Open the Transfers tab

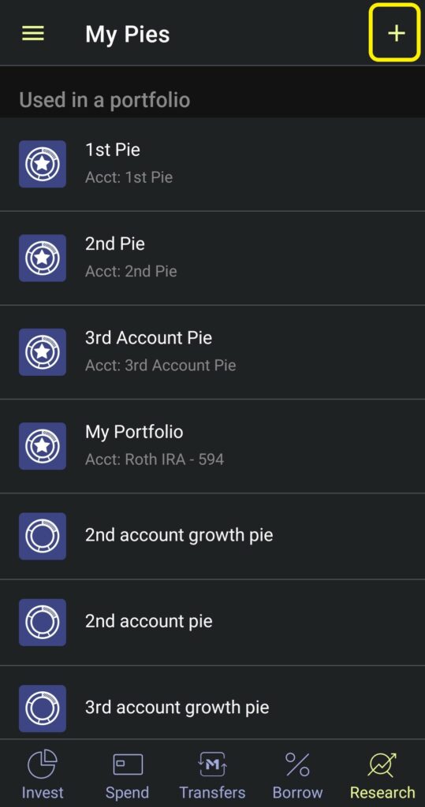point(212,774)
